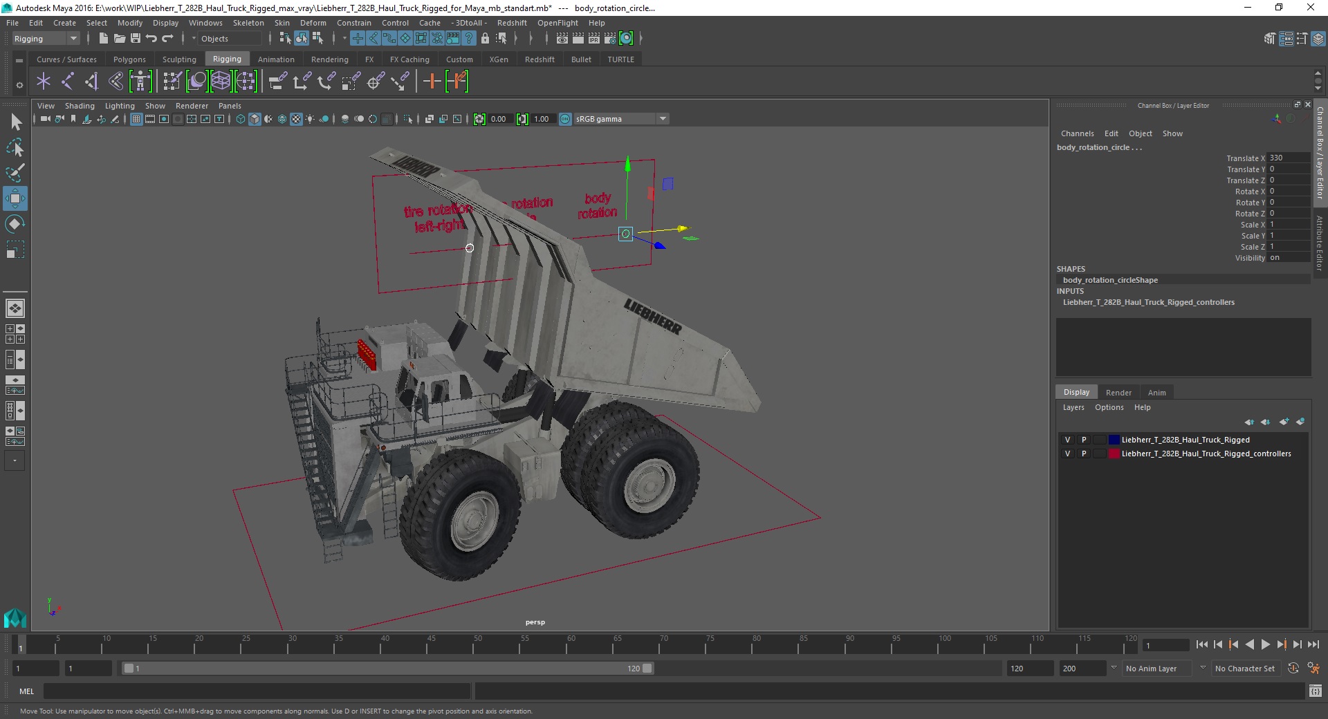Click the Create Locator shelf icon

pyautogui.click(x=44, y=82)
